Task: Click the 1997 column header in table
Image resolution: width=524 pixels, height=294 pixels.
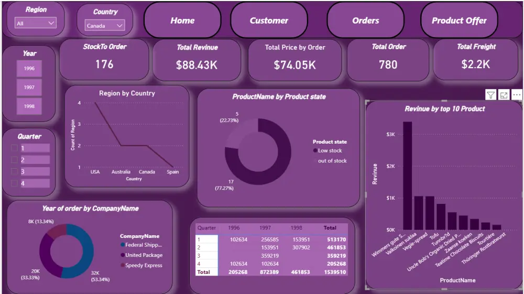Action: (x=265, y=228)
